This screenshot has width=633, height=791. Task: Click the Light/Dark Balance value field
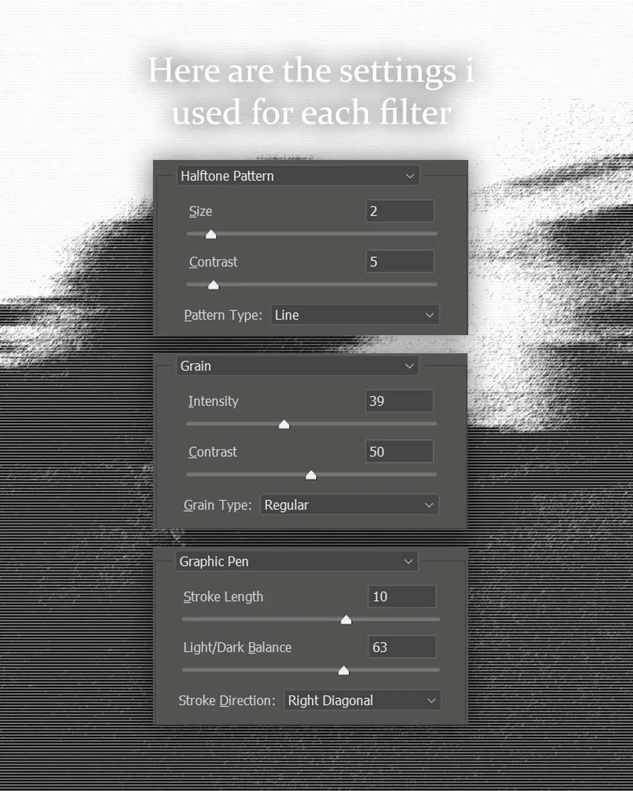401,647
